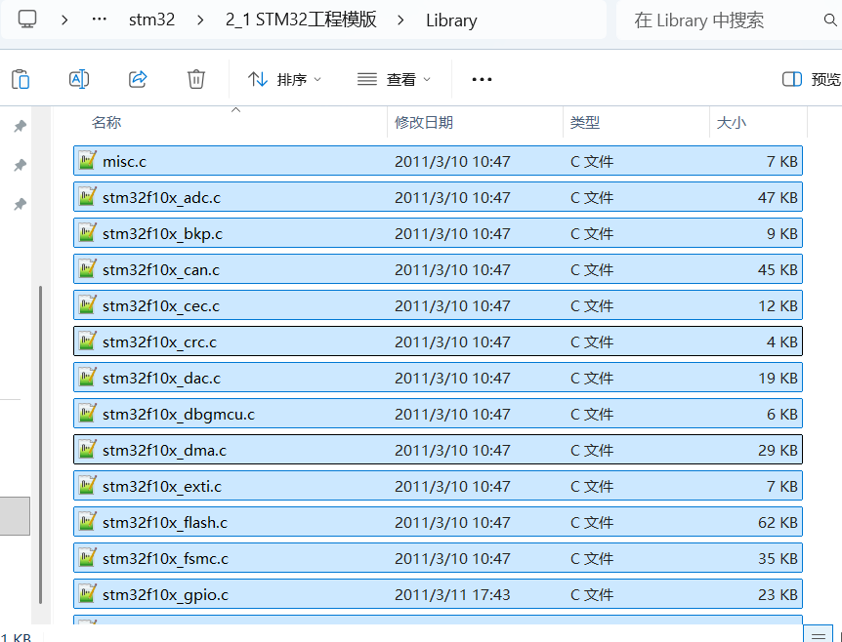Click the file icon of stm32f10x_exti.c
This screenshot has height=642, width=842.
(x=87, y=485)
